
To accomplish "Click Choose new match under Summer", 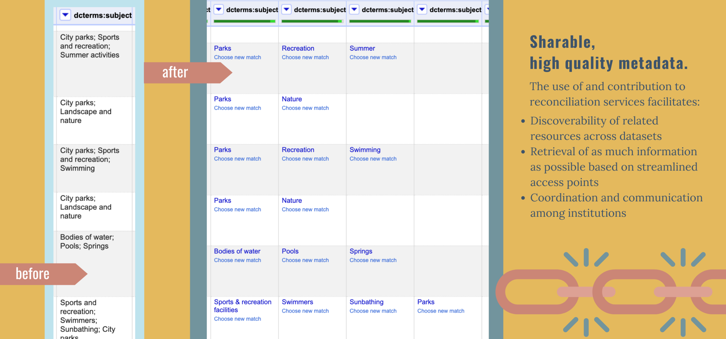I will pyautogui.click(x=373, y=57).
